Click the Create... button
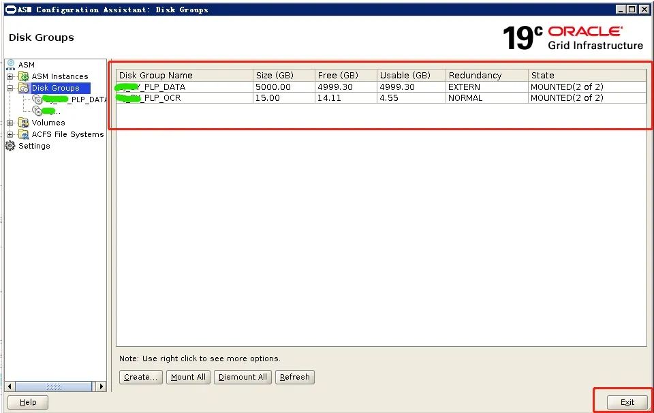The height and width of the screenshot is (413, 654). 140,377
